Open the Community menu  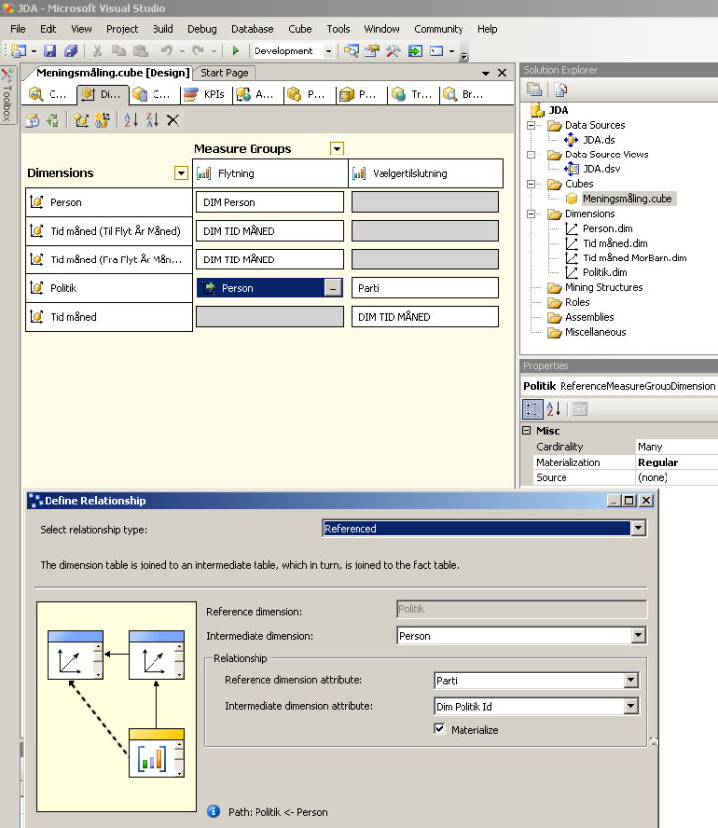pyautogui.click(x=438, y=29)
